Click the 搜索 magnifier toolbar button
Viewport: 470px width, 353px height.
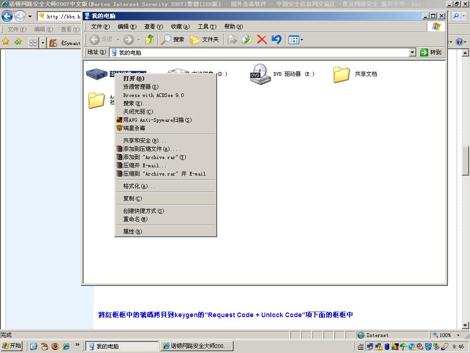point(173,40)
